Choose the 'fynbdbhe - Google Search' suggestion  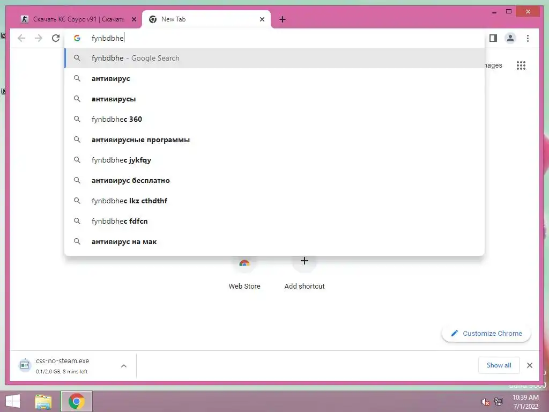275,58
